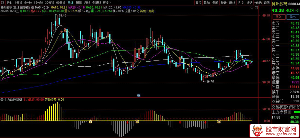Screen dimensions: 300x138
Task: Click the 神州数码 stock name in the quote panel
Action: point(279,3)
